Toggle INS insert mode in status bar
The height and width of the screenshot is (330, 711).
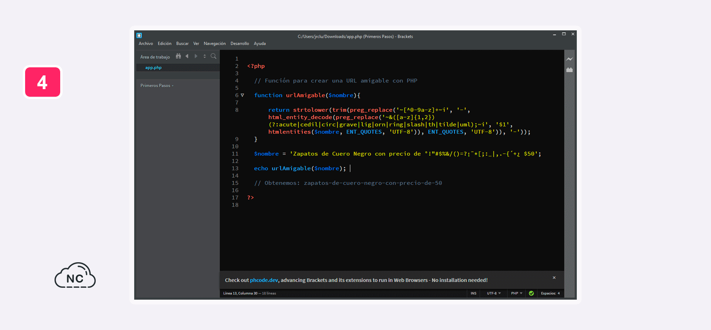tap(474, 293)
